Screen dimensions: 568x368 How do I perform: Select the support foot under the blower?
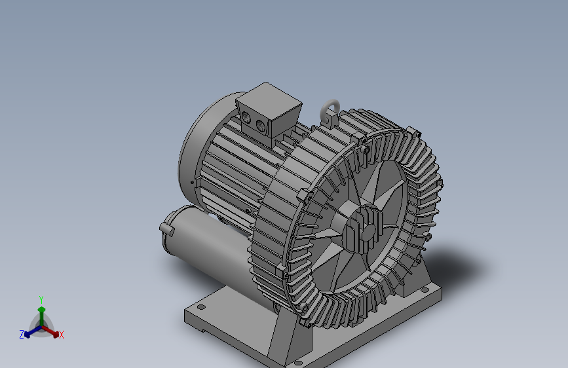[x=290, y=337]
